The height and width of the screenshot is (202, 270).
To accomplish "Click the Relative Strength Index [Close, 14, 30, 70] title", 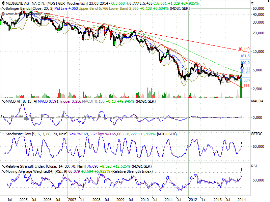I will (46, 166).
